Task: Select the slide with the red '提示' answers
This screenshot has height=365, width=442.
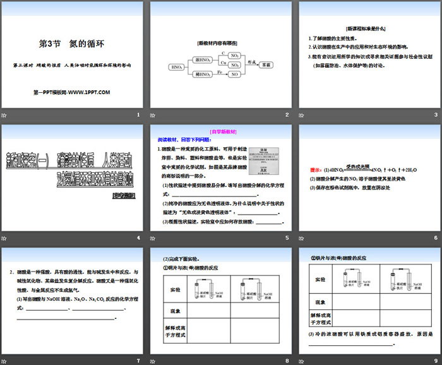Action: click(x=367, y=177)
